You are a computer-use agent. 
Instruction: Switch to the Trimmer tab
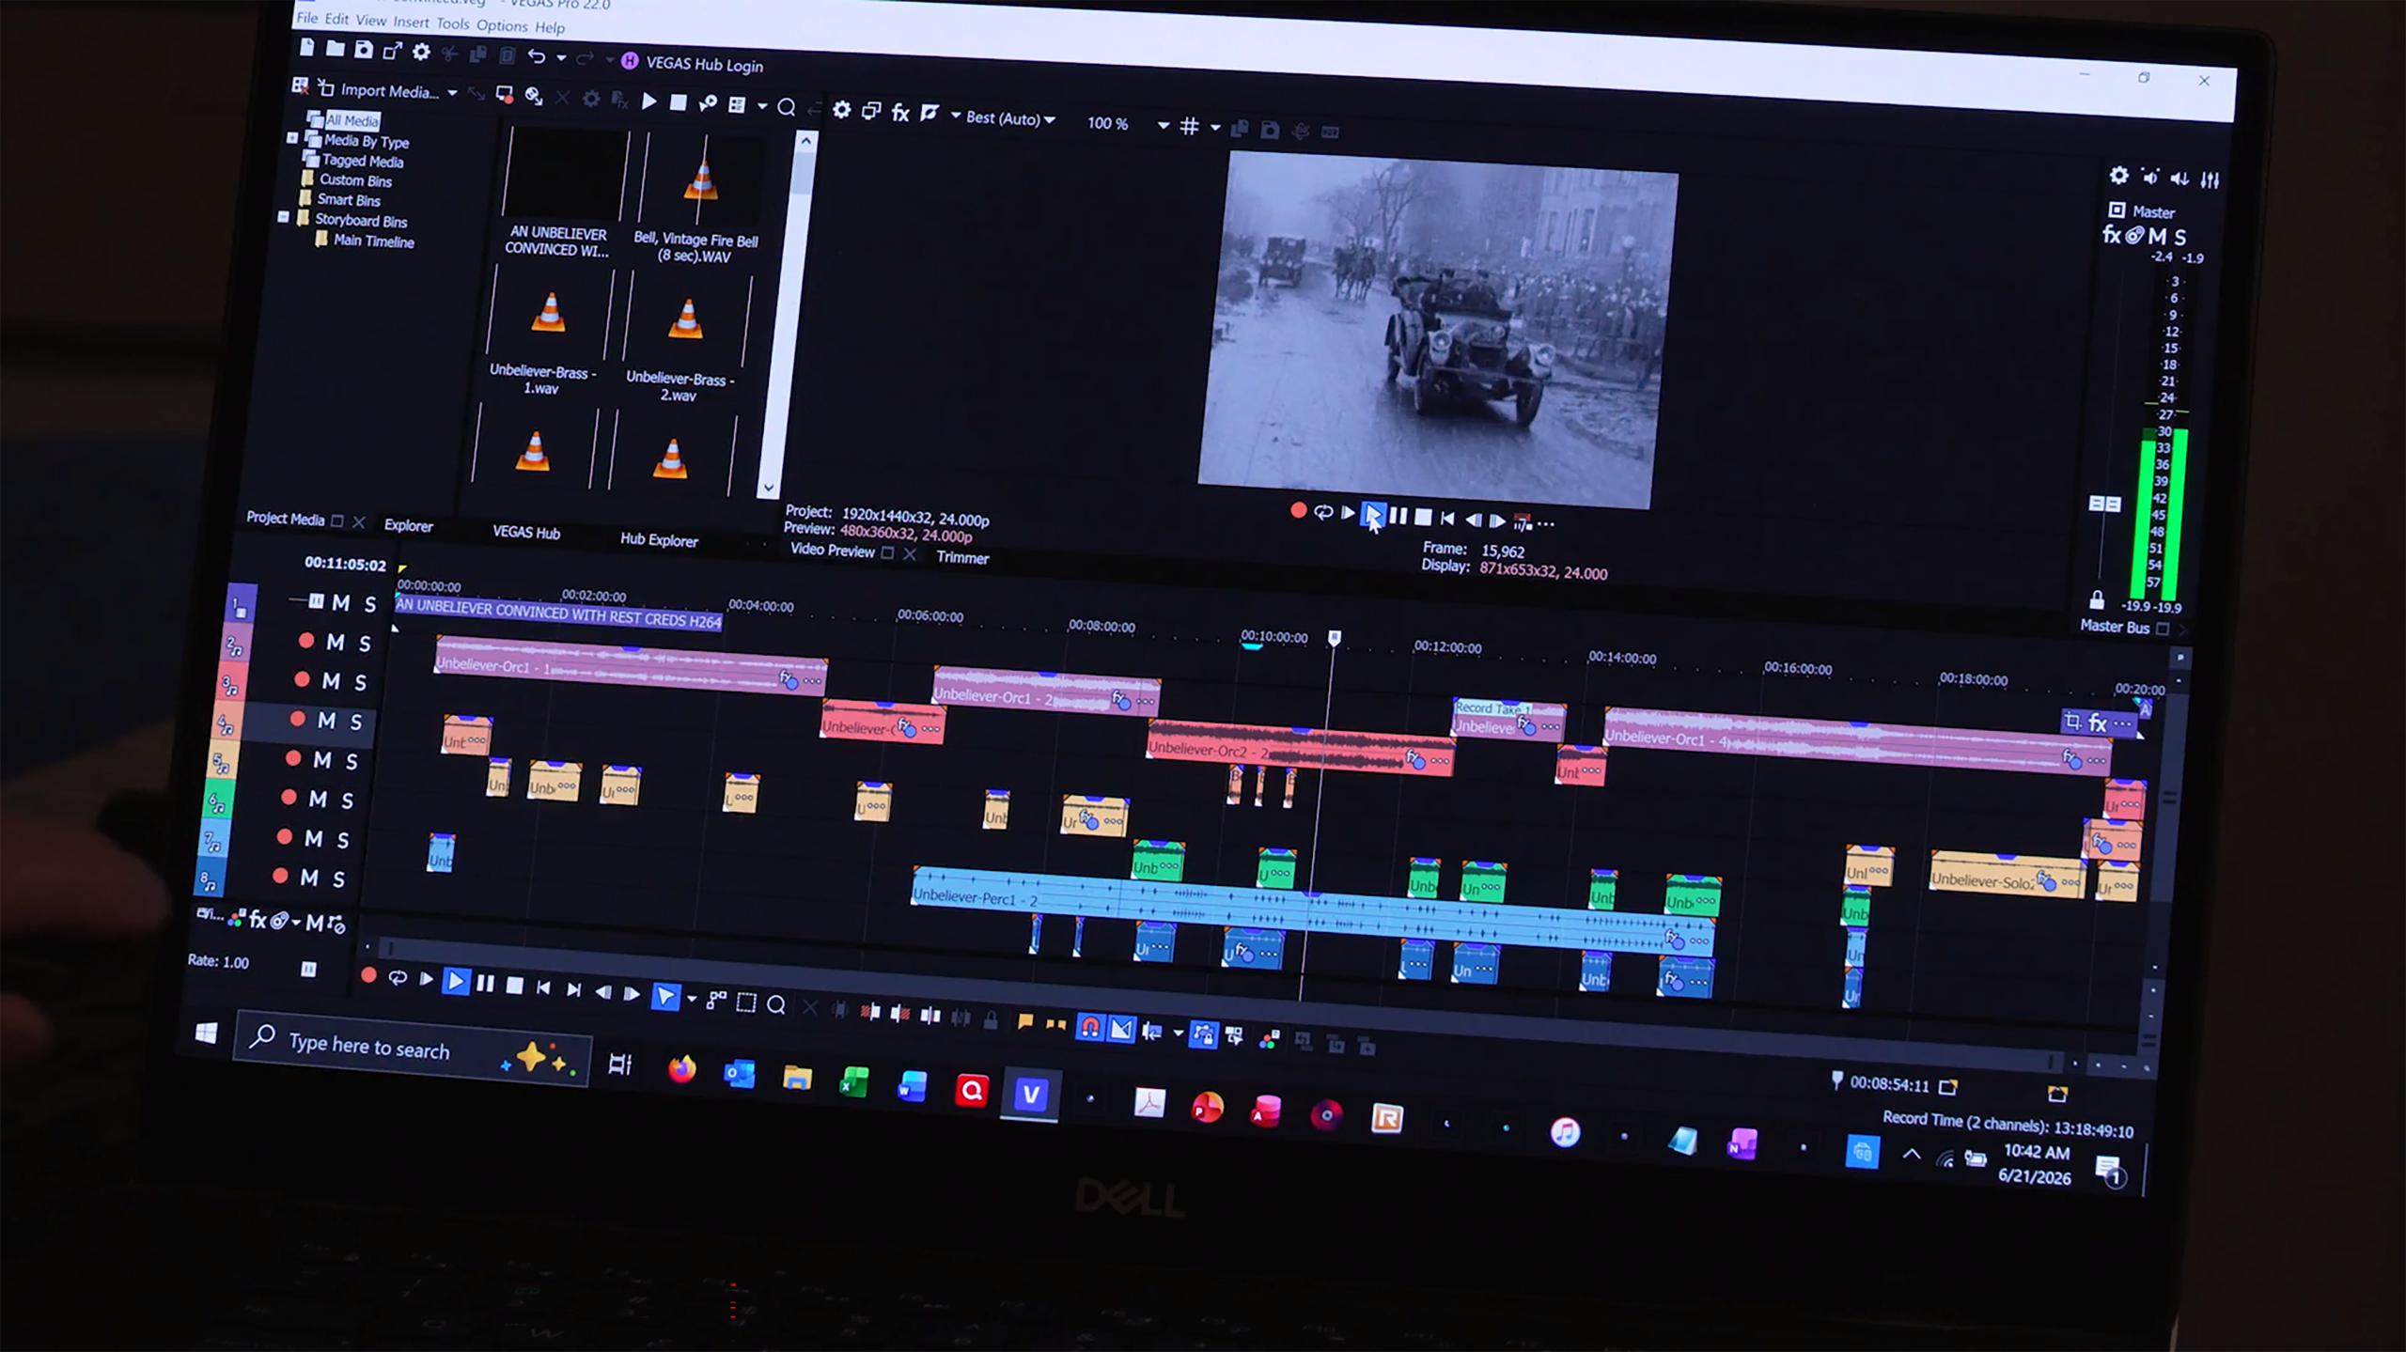coord(962,557)
